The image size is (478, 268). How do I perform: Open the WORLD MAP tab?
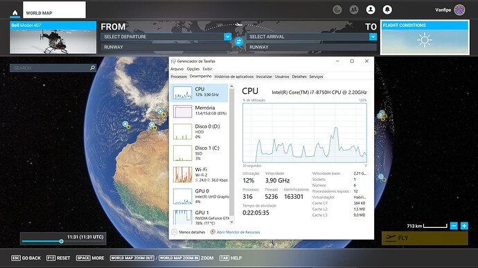[54, 10]
